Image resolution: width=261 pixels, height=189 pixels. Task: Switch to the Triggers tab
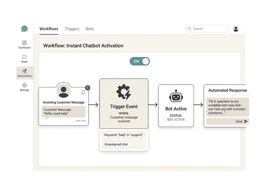click(72, 29)
